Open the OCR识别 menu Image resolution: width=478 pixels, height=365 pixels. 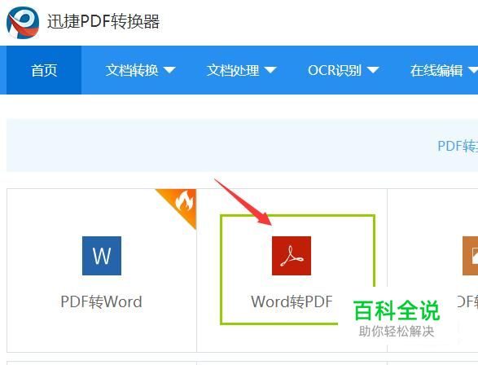[335, 70]
